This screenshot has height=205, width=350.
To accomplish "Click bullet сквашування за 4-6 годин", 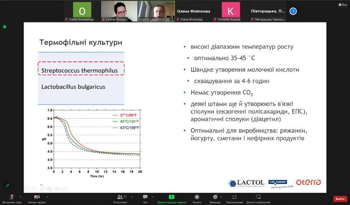I will (x=232, y=81).
